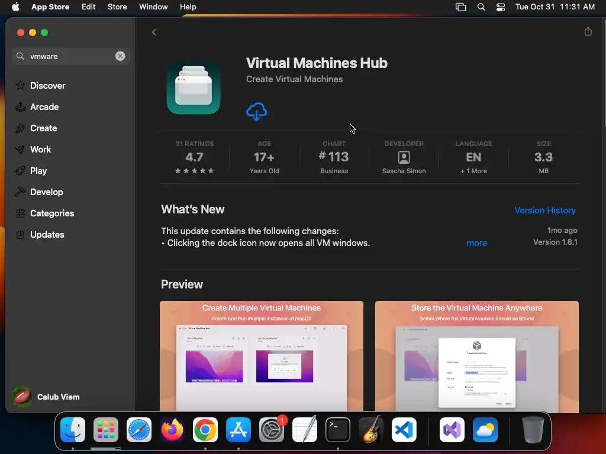Click the 3.3 MB size info

tap(543, 157)
